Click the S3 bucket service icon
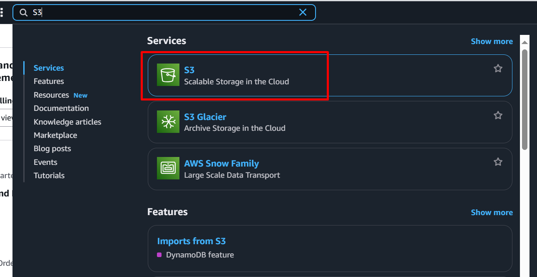The image size is (537, 277). pyautogui.click(x=168, y=75)
